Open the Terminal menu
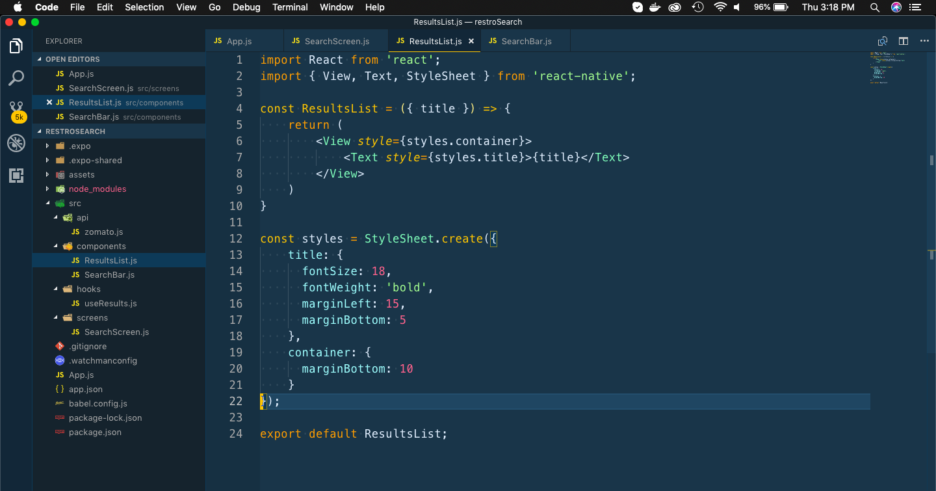 coord(290,7)
